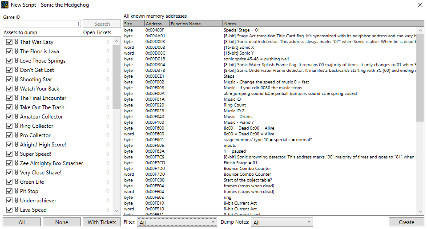Close the New Script window
Viewport: 427px width, 229px height.
420,5
